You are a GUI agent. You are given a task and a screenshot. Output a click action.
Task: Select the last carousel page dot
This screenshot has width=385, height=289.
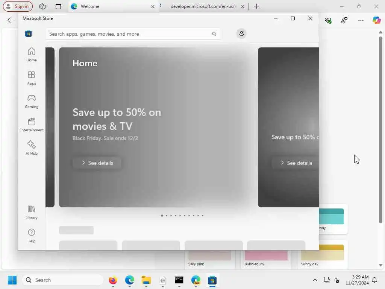point(203,216)
